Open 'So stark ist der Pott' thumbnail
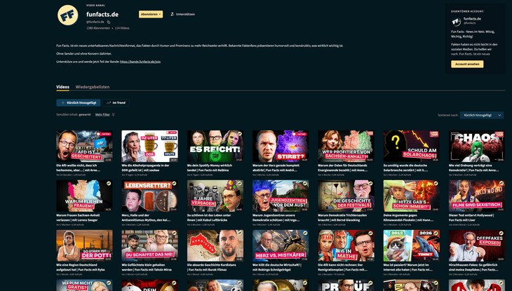This screenshot has width=512, height=291. coord(84,245)
